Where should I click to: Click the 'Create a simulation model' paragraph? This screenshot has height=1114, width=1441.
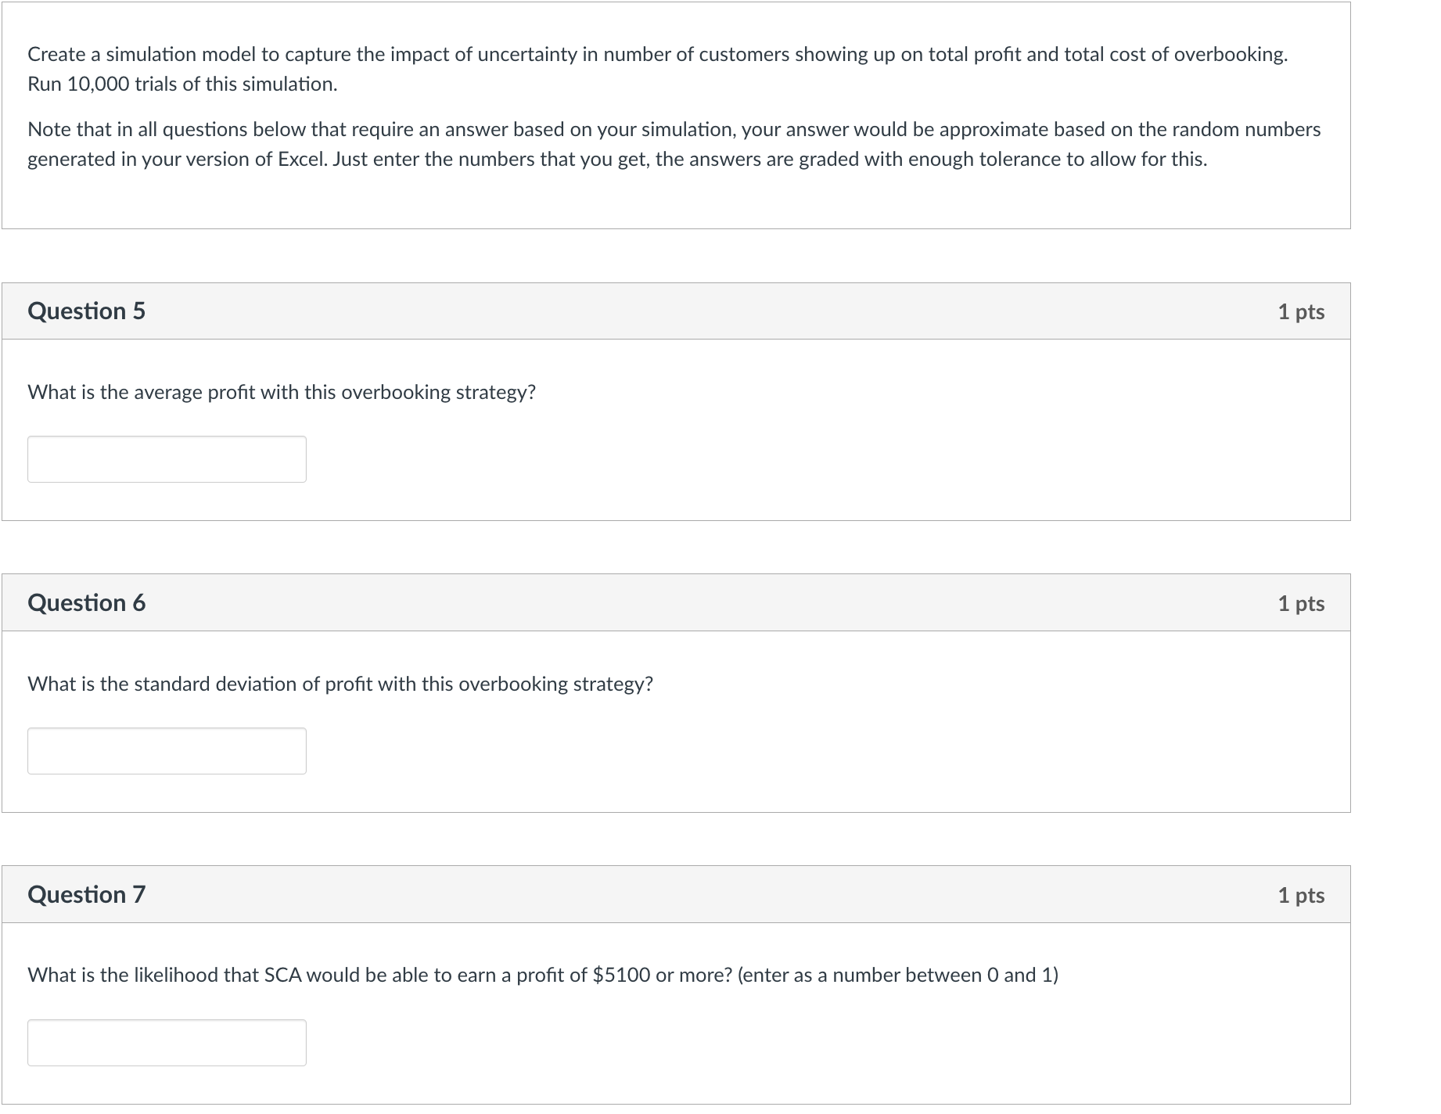pos(658,69)
